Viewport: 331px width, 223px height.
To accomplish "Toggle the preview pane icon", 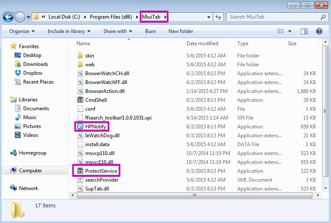I will (x=304, y=31).
